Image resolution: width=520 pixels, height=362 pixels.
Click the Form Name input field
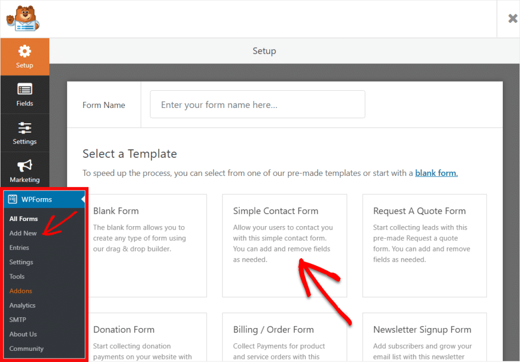point(257,104)
